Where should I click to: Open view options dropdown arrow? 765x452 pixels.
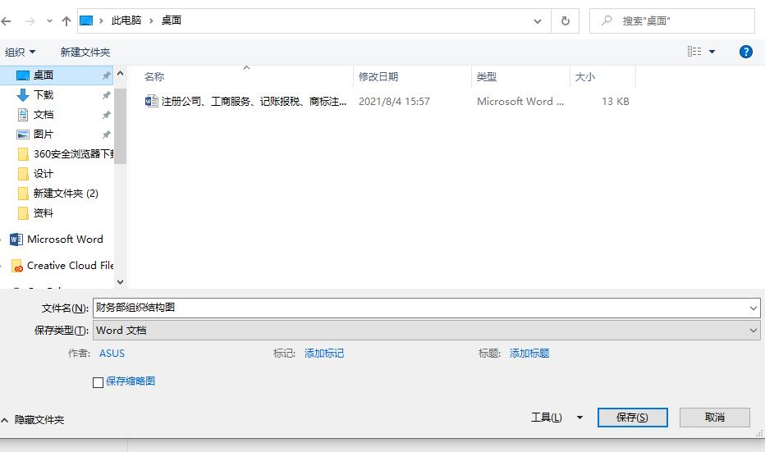pos(712,52)
